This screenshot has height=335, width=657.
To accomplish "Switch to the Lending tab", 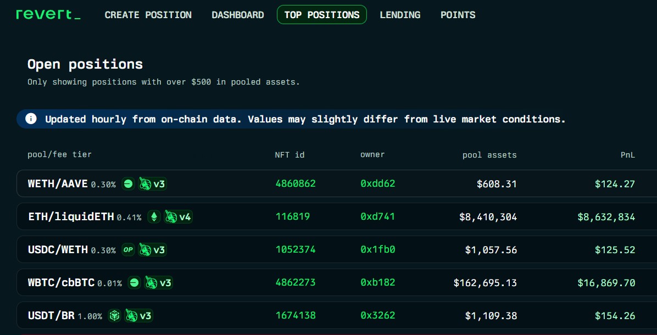I will click(400, 15).
